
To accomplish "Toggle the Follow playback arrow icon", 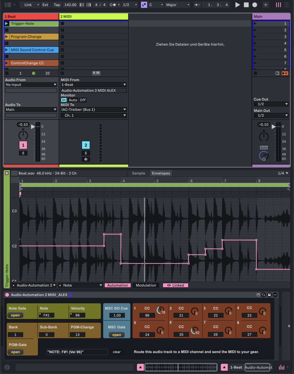I will point(197,5).
